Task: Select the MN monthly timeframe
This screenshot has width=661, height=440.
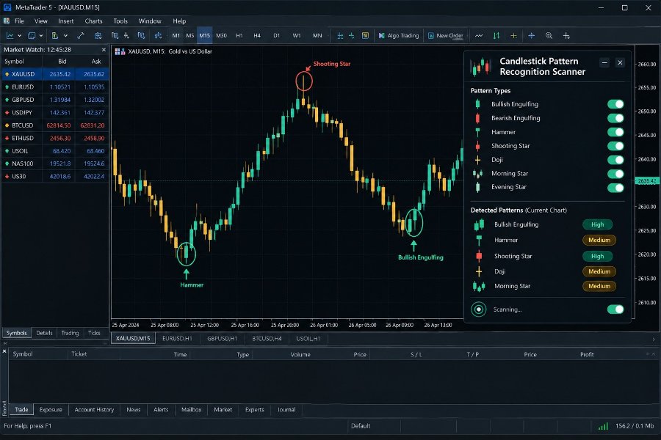Action: pyautogui.click(x=317, y=36)
